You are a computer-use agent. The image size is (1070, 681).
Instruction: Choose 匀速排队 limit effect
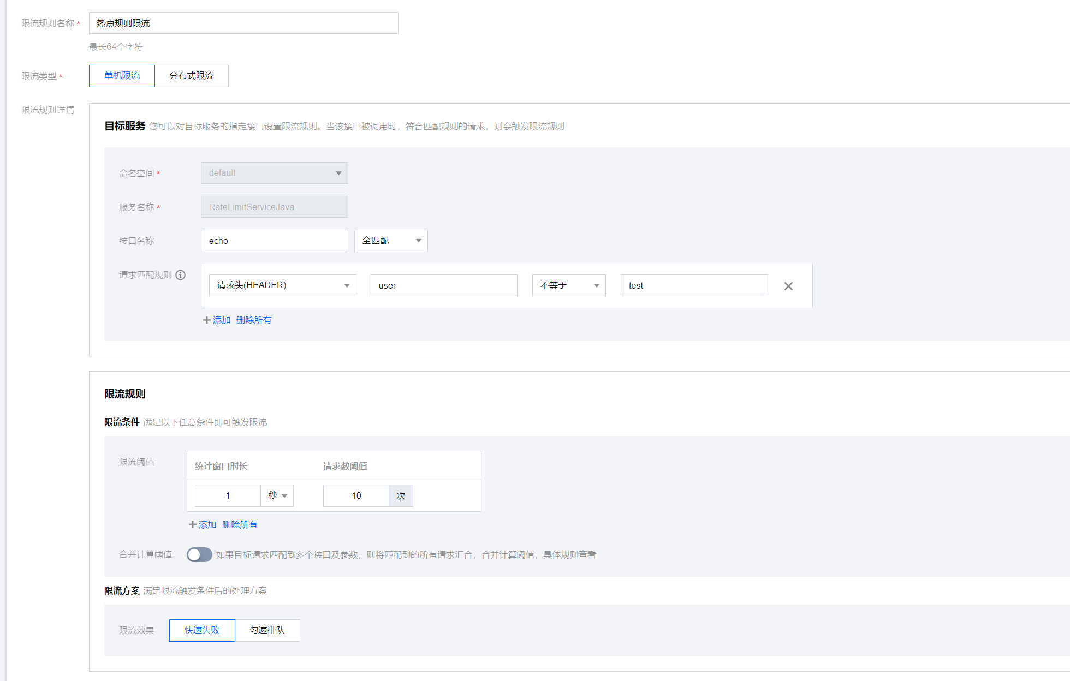click(x=267, y=630)
